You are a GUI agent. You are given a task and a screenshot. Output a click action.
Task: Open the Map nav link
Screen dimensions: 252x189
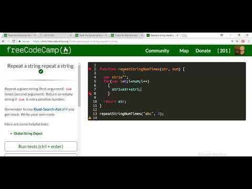coord(184,51)
